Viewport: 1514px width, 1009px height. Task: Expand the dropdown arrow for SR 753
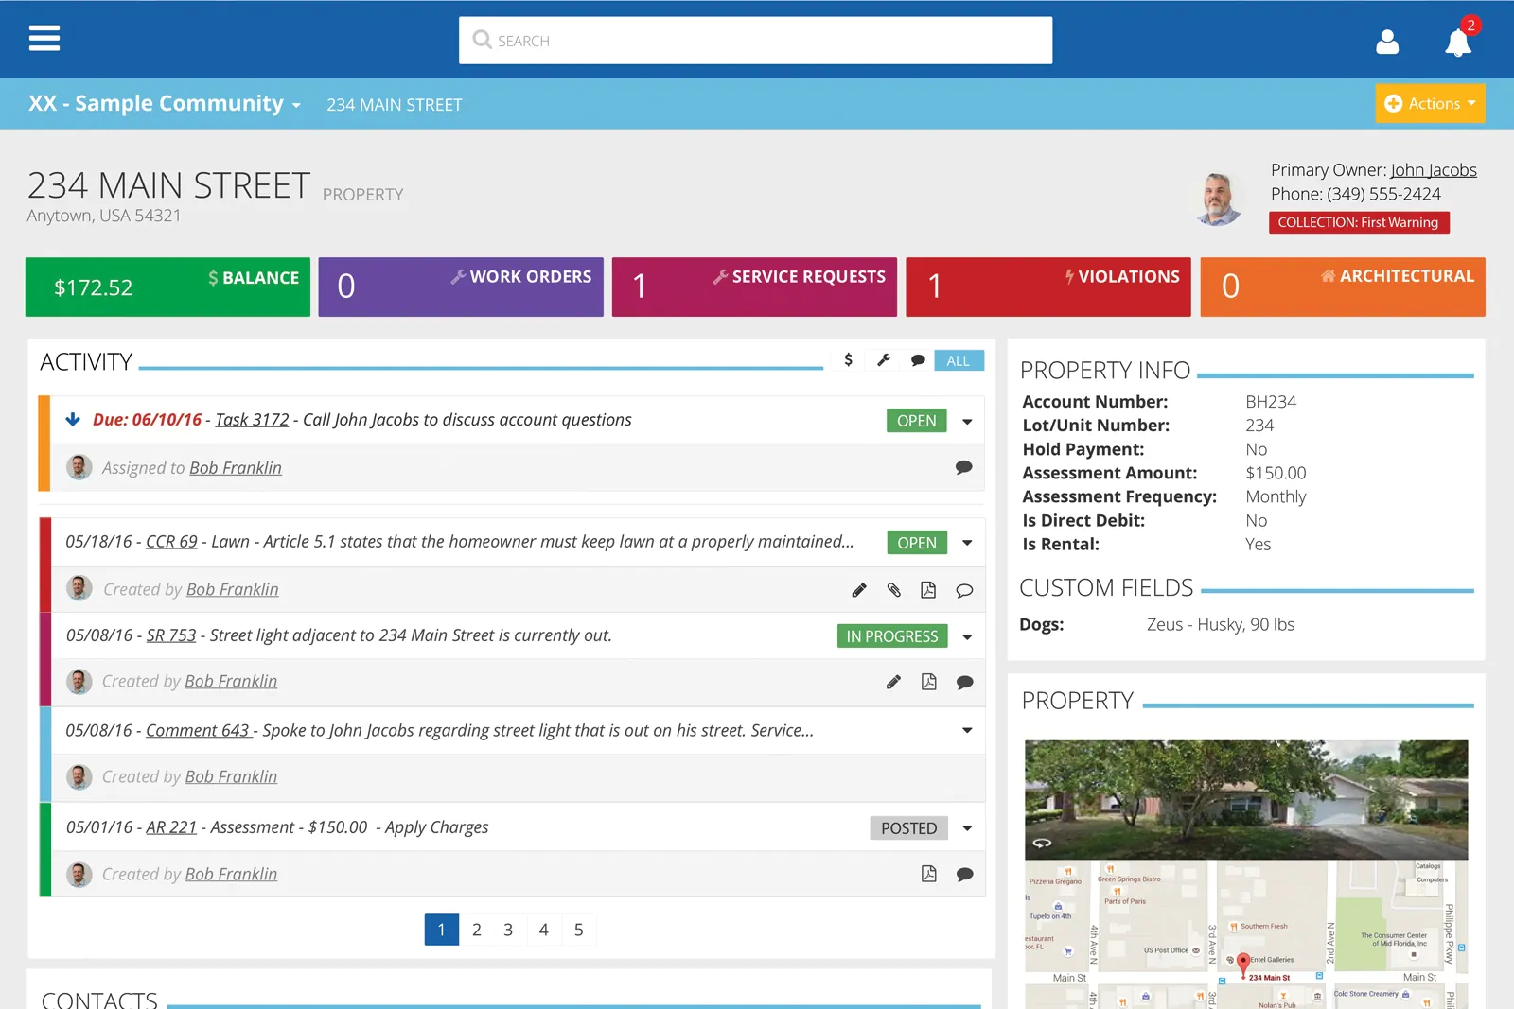click(967, 636)
